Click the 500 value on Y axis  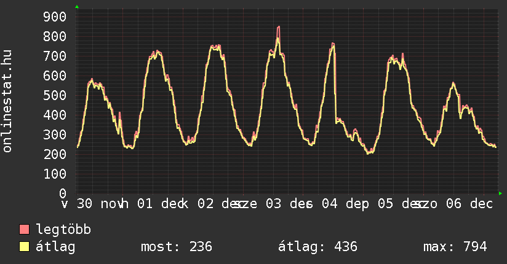[x=55, y=95]
